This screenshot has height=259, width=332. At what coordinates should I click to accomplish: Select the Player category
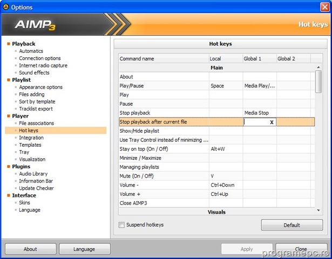(20, 116)
